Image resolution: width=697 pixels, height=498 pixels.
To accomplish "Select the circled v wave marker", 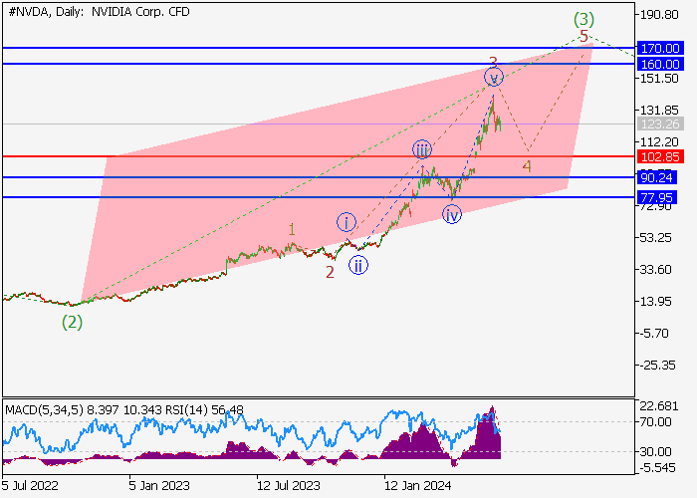I will point(494,78).
